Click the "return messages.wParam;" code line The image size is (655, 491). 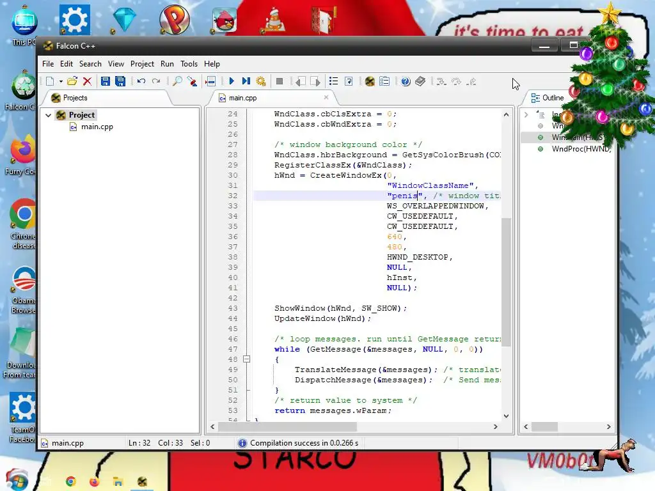[x=333, y=410]
